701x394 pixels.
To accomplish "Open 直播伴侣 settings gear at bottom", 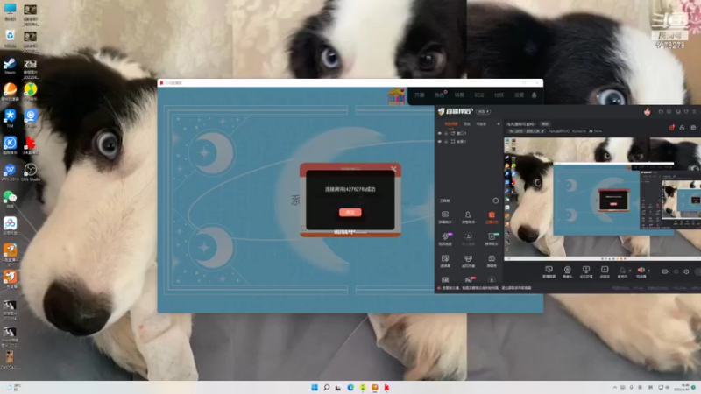I will coord(686,271).
